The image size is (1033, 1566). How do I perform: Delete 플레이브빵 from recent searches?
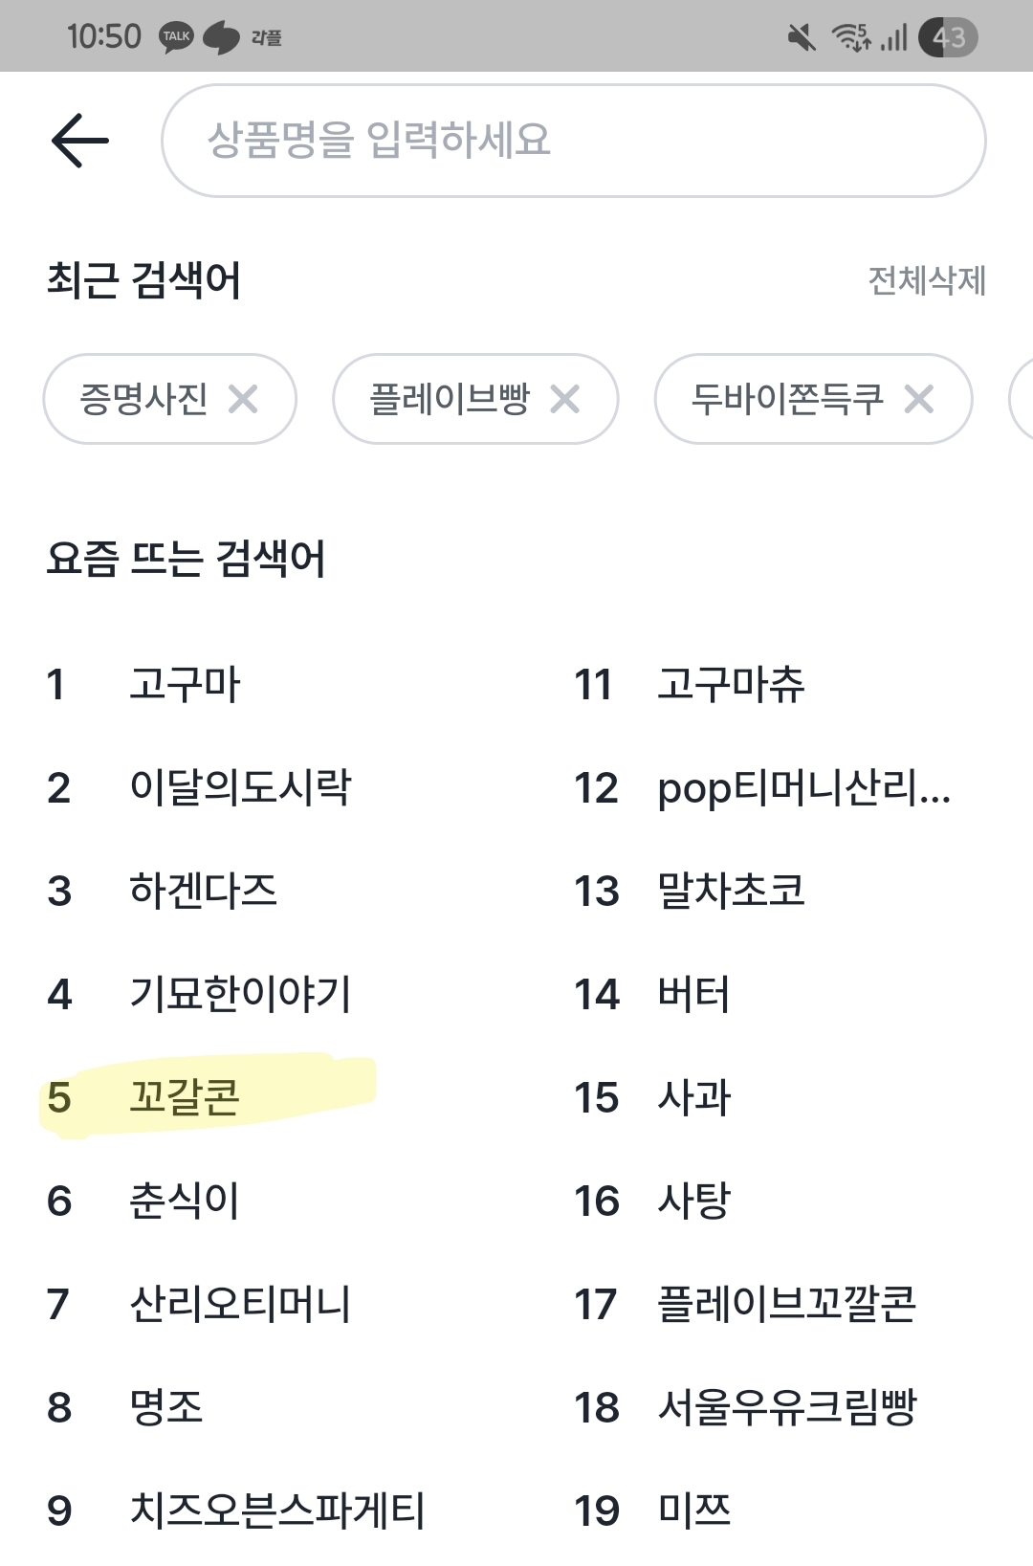pyautogui.click(x=565, y=399)
